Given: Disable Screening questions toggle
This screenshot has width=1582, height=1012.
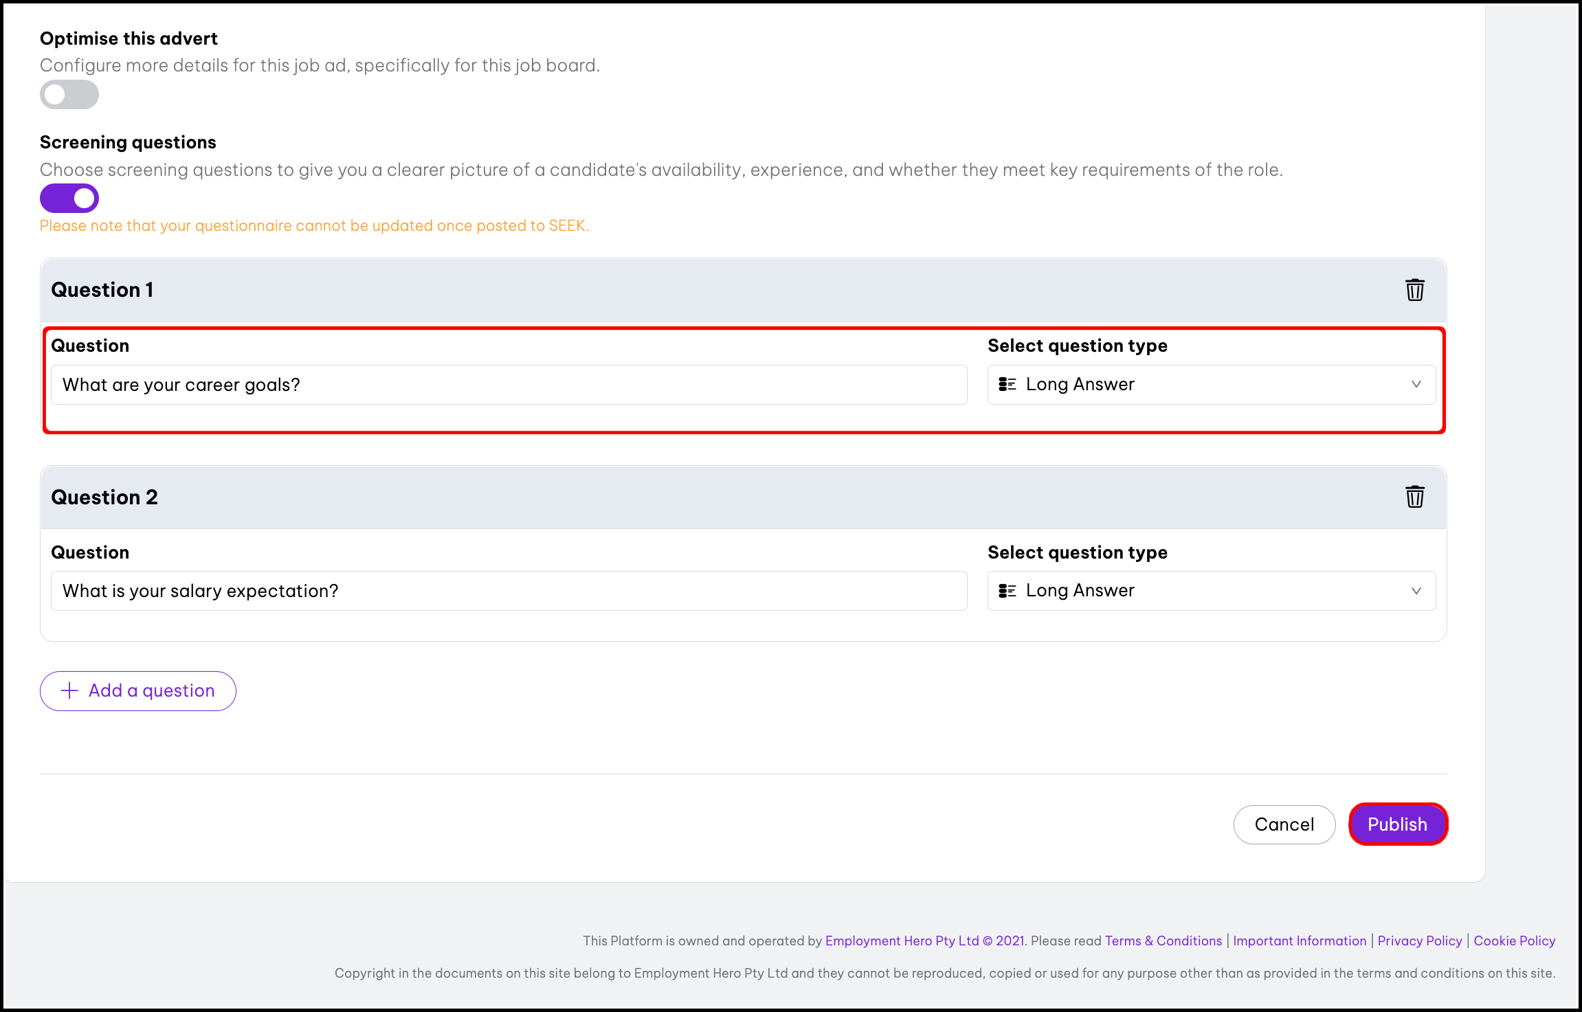Looking at the screenshot, I should (69, 199).
